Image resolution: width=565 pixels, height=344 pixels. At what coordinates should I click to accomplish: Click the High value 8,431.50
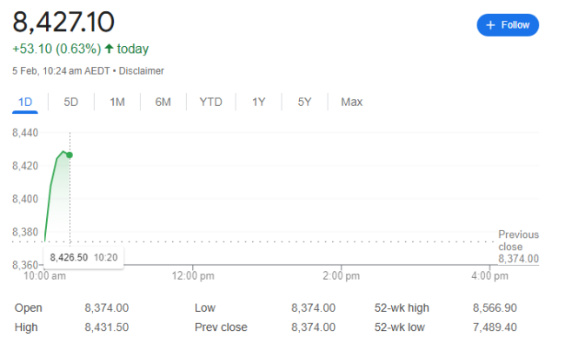pos(107,327)
